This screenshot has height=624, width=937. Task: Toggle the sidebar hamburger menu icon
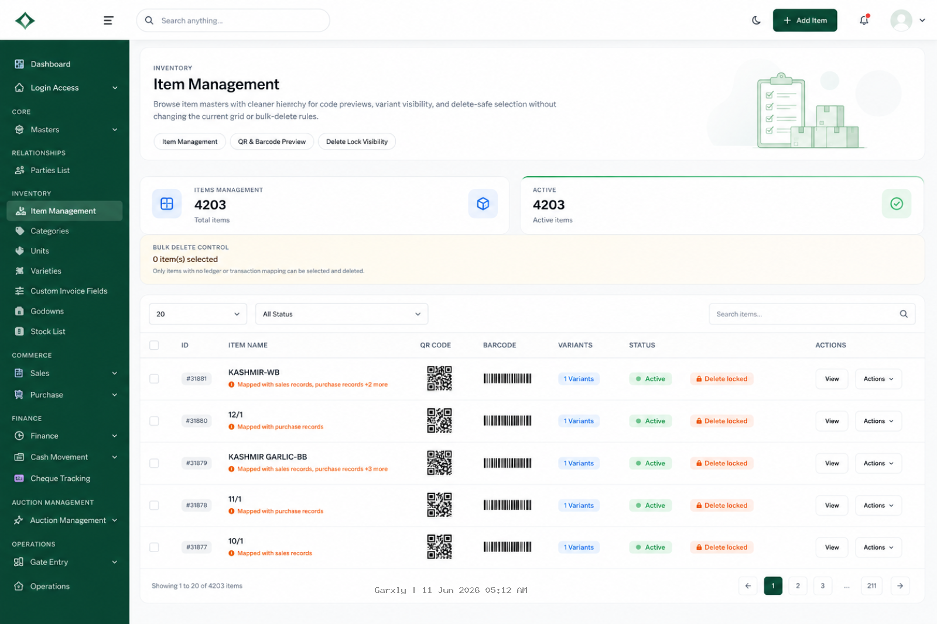pyautogui.click(x=108, y=20)
